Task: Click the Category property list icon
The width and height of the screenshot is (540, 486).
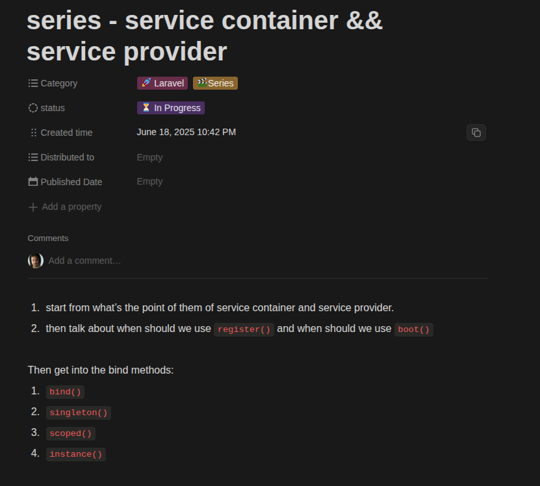Action: [x=33, y=83]
